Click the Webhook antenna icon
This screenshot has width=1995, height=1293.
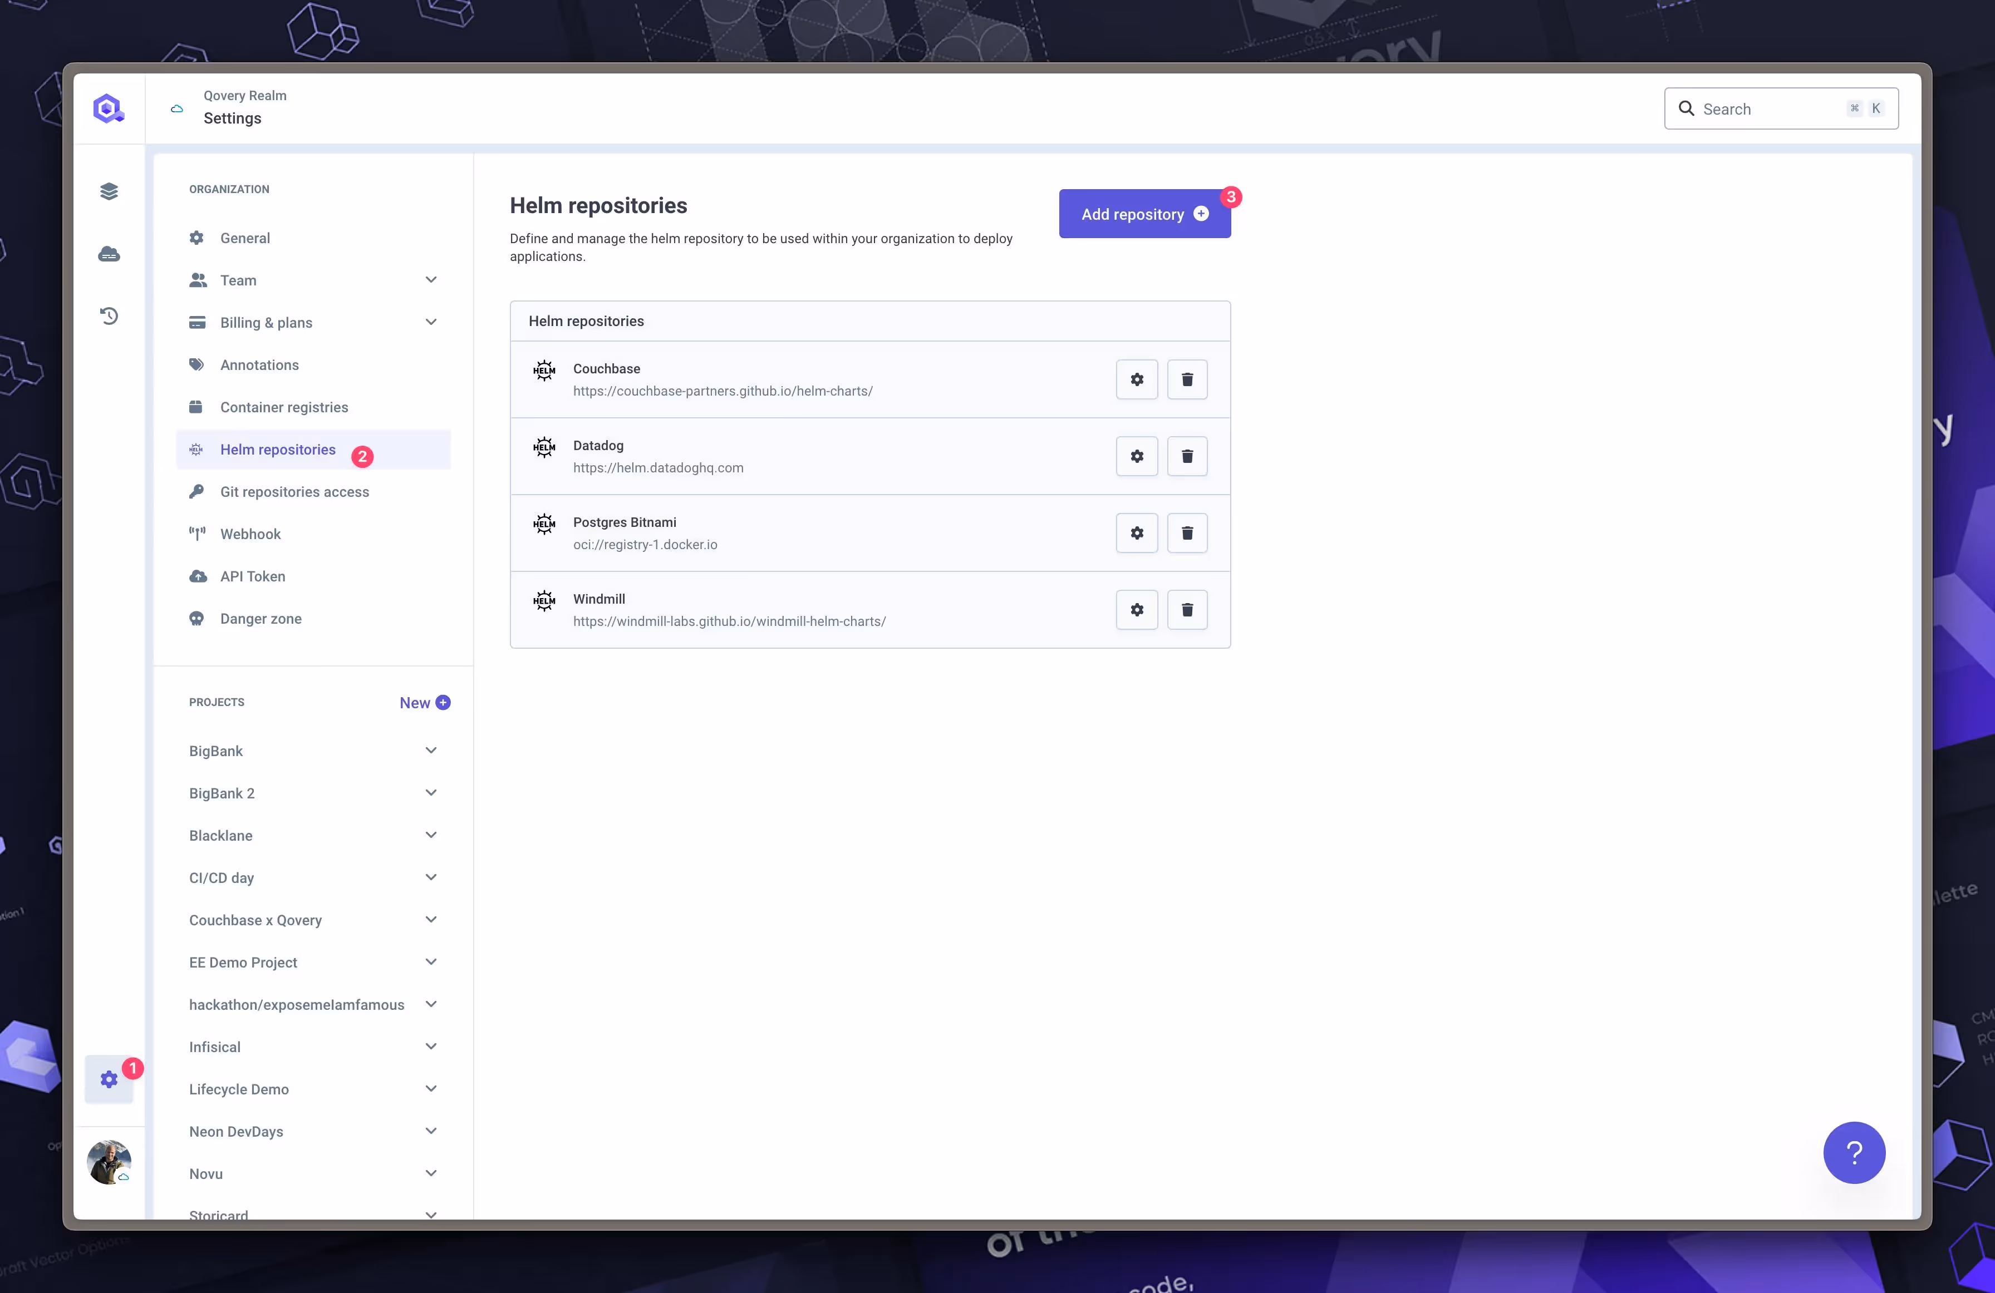(197, 534)
